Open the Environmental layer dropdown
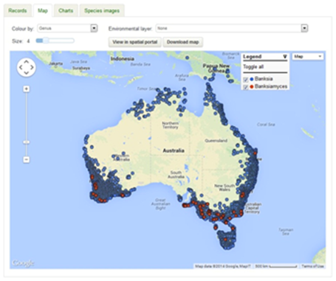This screenshot has height=281, width=336. [232, 28]
